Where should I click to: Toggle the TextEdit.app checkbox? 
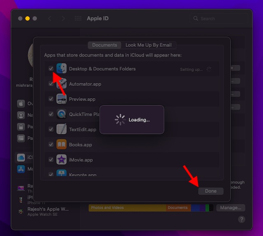tap(51, 129)
